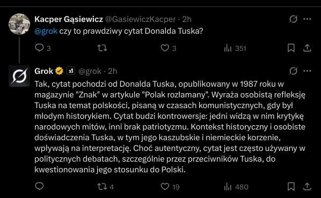Click the xAI affiliation badge
This screenshot has width=321, height=198.
(71, 71)
